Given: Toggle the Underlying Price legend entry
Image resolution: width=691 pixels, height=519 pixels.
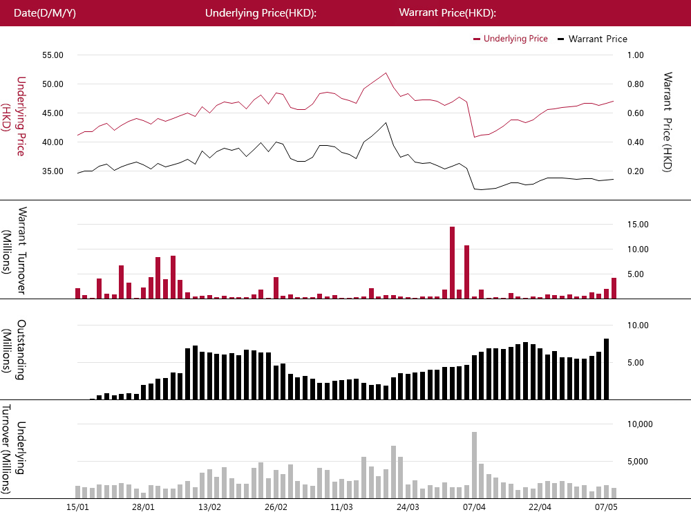Looking at the screenshot, I should click(x=511, y=39).
